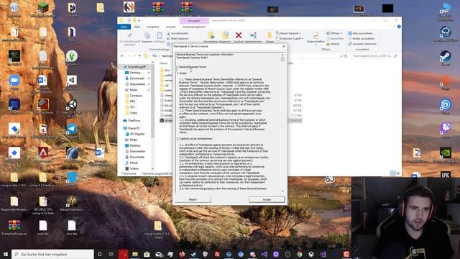The width and height of the screenshot is (460, 259).
Task: Click the Kopieren nach icon
Action: (225, 35)
